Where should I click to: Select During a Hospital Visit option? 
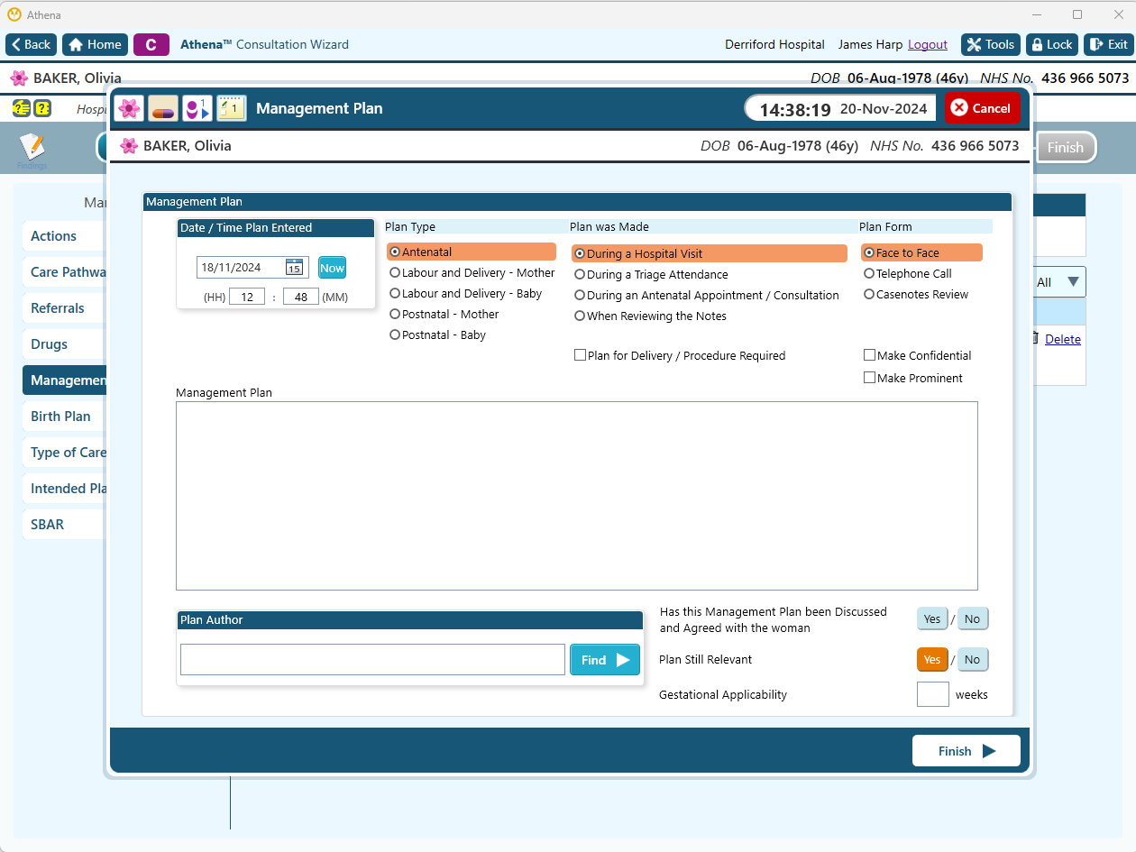(710, 253)
